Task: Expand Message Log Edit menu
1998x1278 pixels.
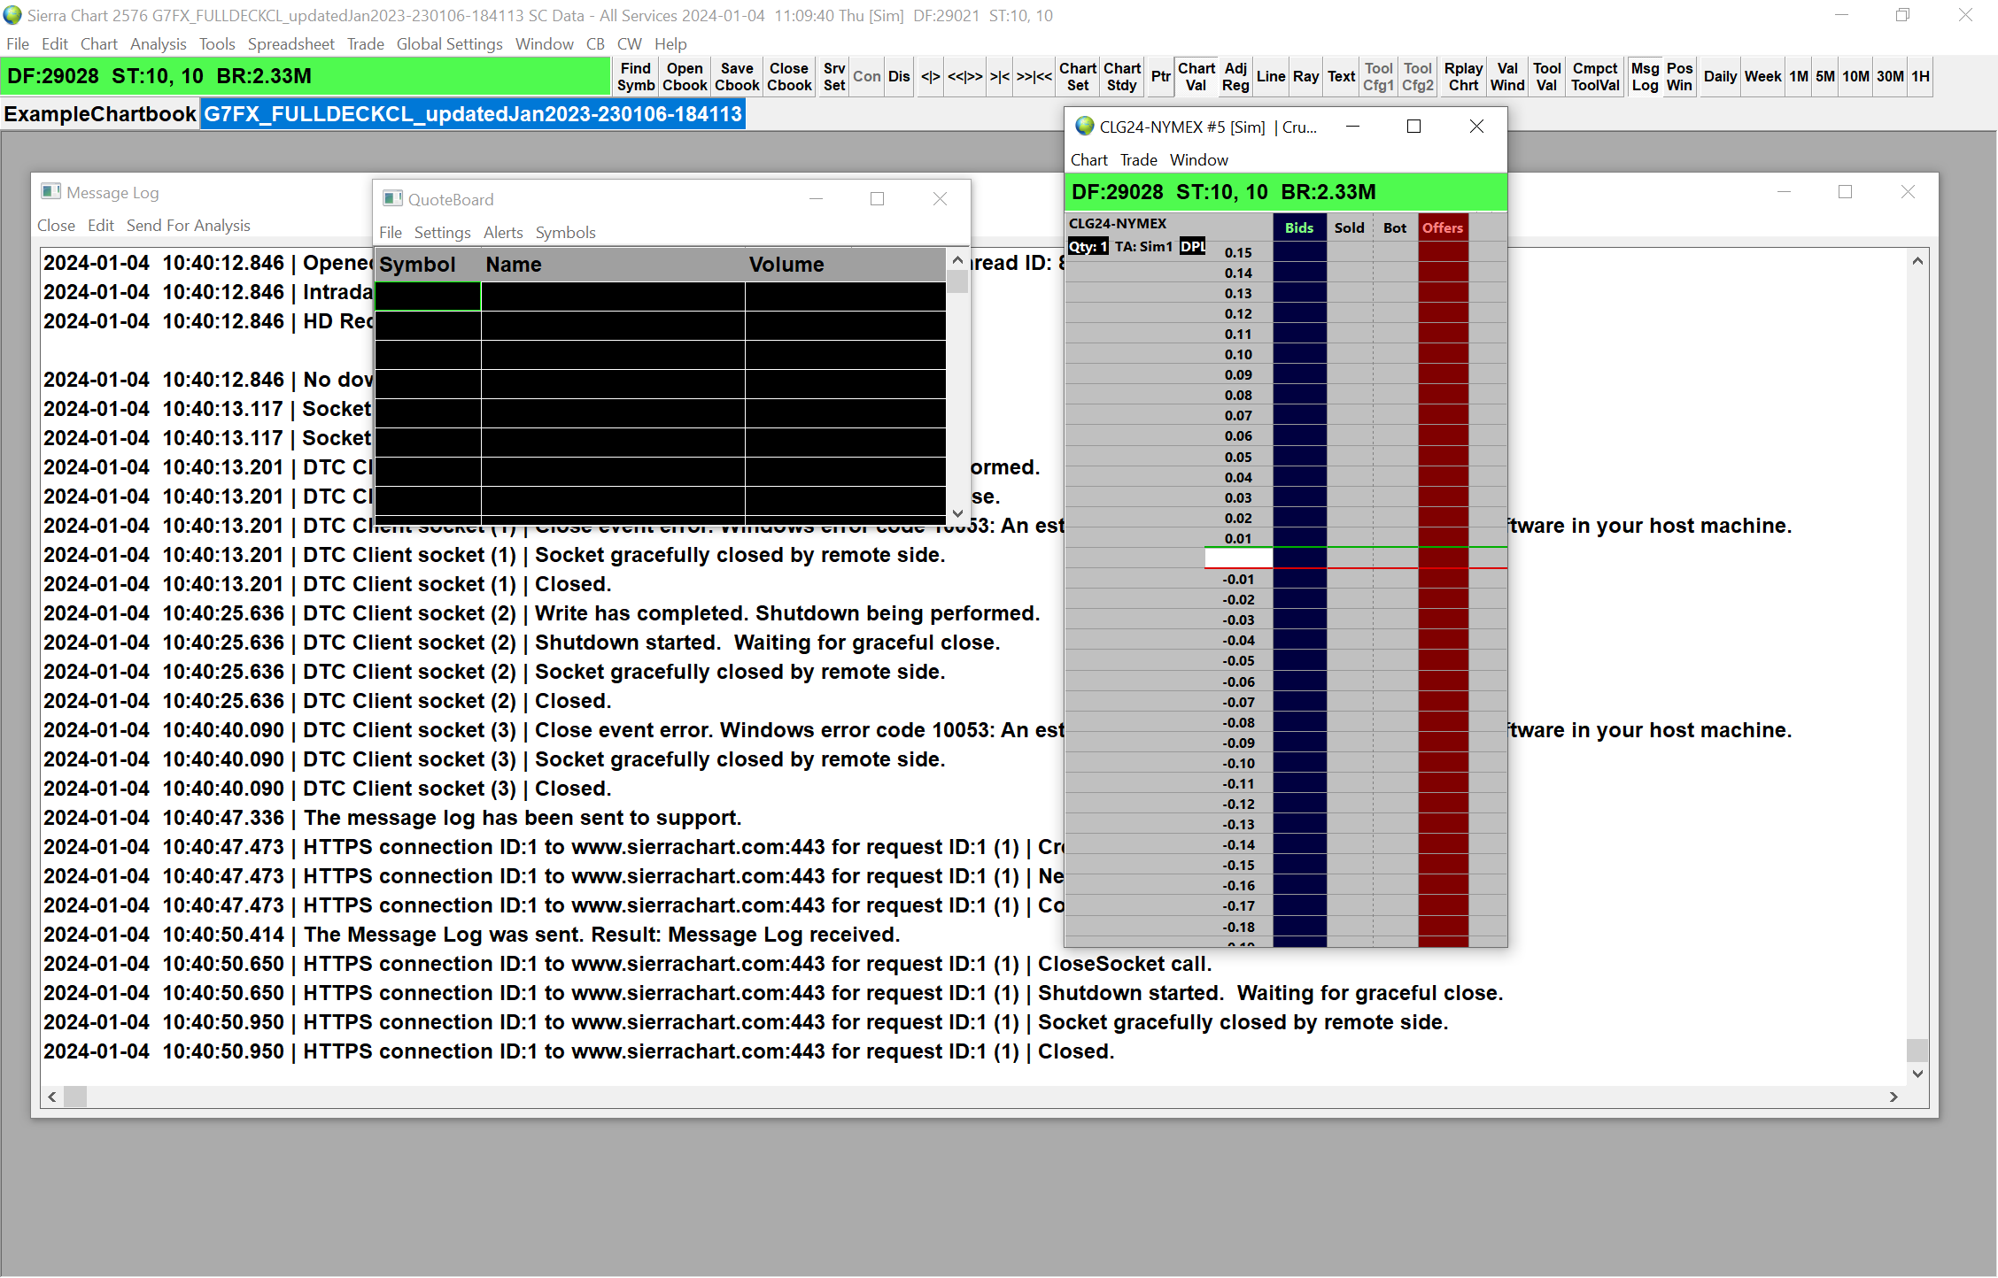Action: point(100,226)
